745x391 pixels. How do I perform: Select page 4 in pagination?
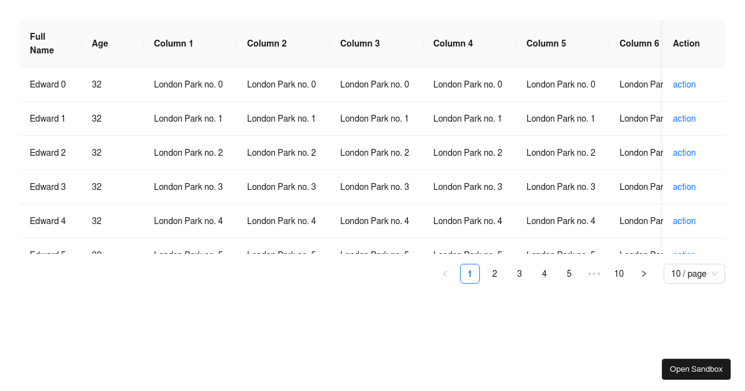pyautogui.click(x=544, y=273)
